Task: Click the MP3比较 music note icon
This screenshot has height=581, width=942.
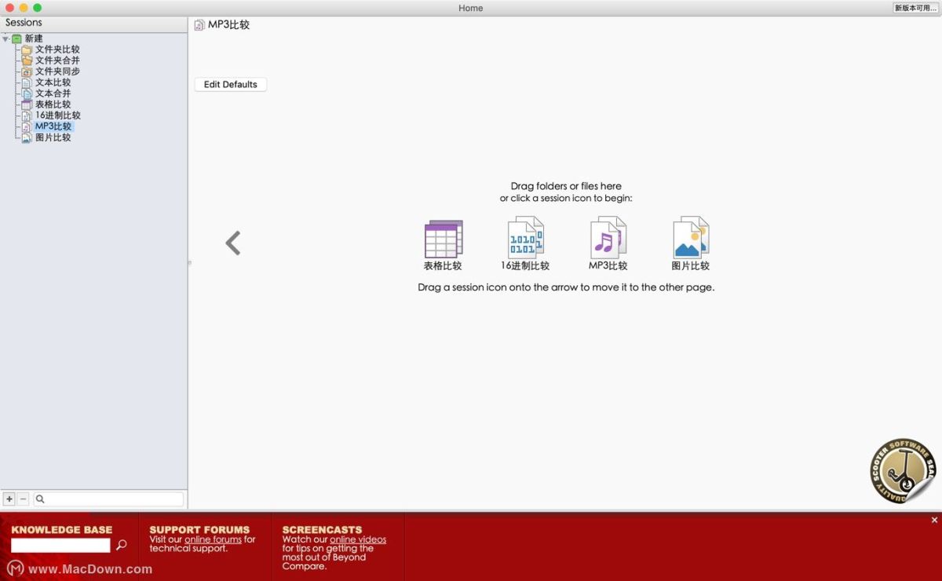Action: [x=607, y=236]
